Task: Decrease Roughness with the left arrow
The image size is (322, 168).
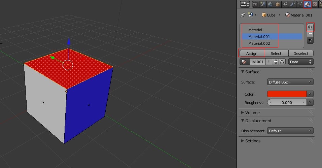Action: click(x=271, y=102)
